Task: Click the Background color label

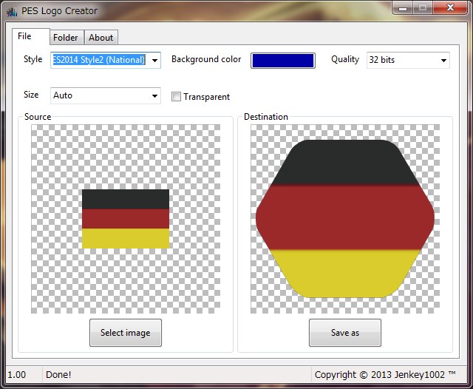Action: 206,59
